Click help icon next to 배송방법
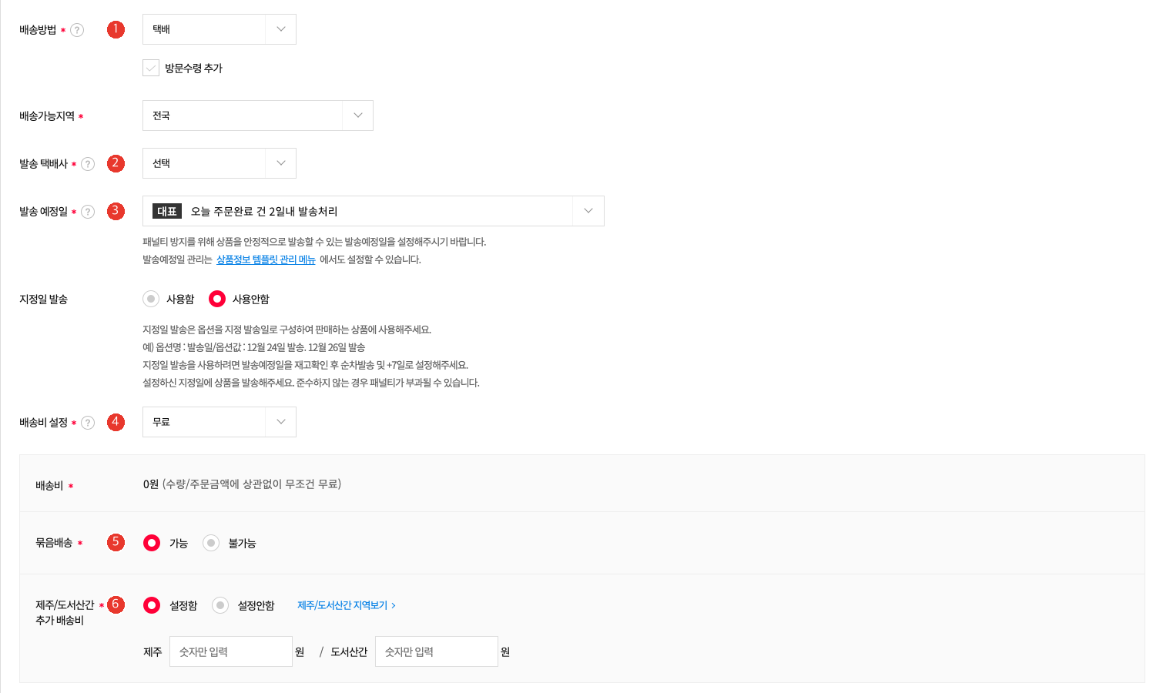The image size is (1153, 693). (77, 30)
